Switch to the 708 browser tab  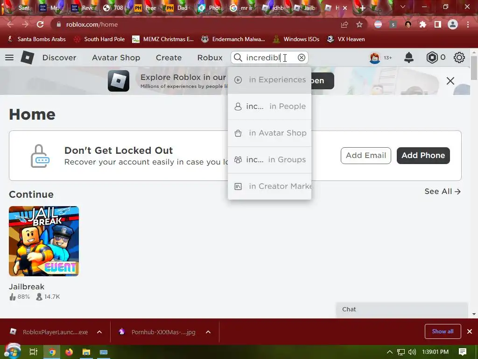[x=113, y=8]
